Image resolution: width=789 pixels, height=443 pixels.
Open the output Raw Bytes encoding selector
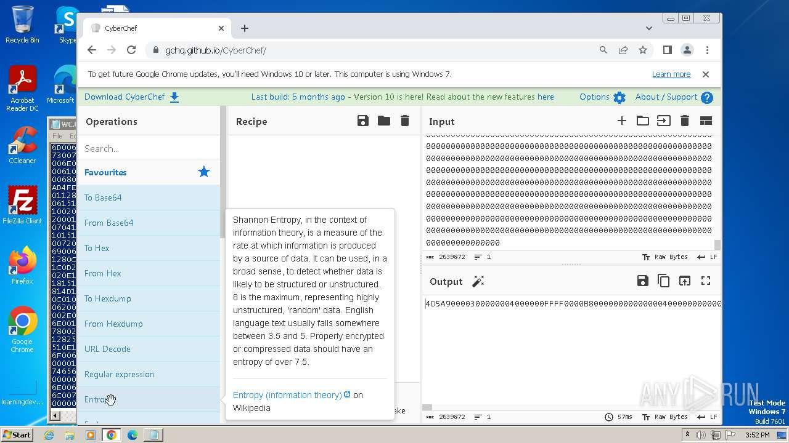[665, 417]
